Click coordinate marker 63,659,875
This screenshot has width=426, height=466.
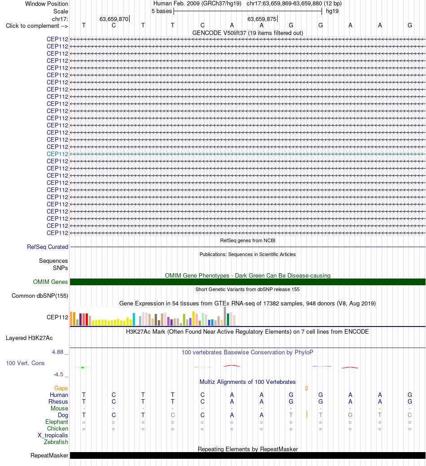pyautogui.click(x=262, y=19)
